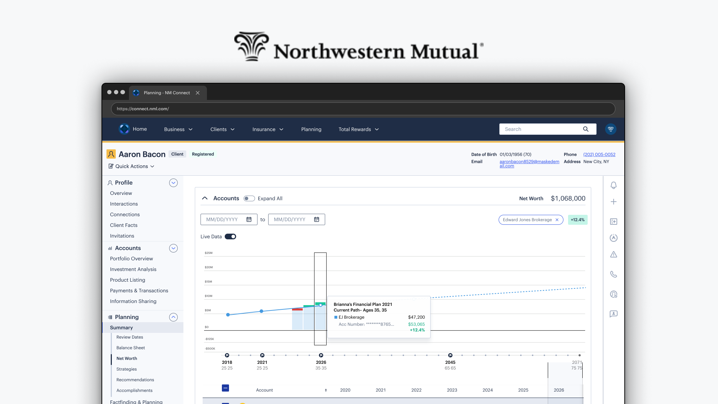Open Recommendations under Planning Summary

click(135, 380)
